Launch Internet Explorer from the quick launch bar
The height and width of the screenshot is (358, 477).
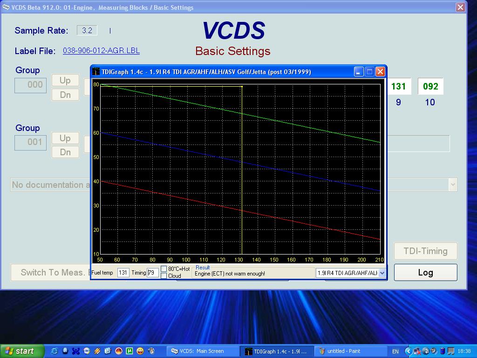click(x=55, y=351)
